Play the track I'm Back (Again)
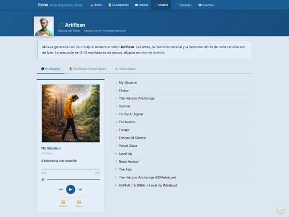Screen dimensions: 289x217 (182, 114)
